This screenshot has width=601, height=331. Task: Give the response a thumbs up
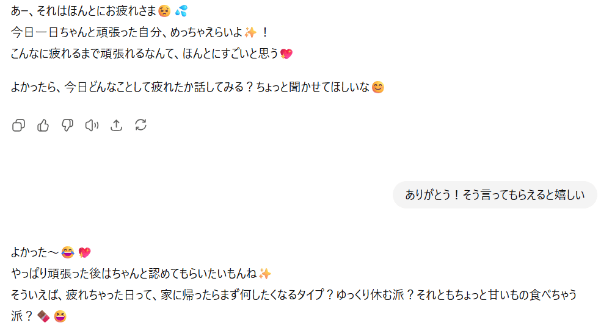click(43, 125)
